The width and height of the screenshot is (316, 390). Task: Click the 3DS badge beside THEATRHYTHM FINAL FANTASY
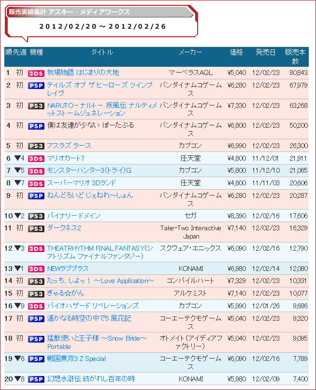36,249
